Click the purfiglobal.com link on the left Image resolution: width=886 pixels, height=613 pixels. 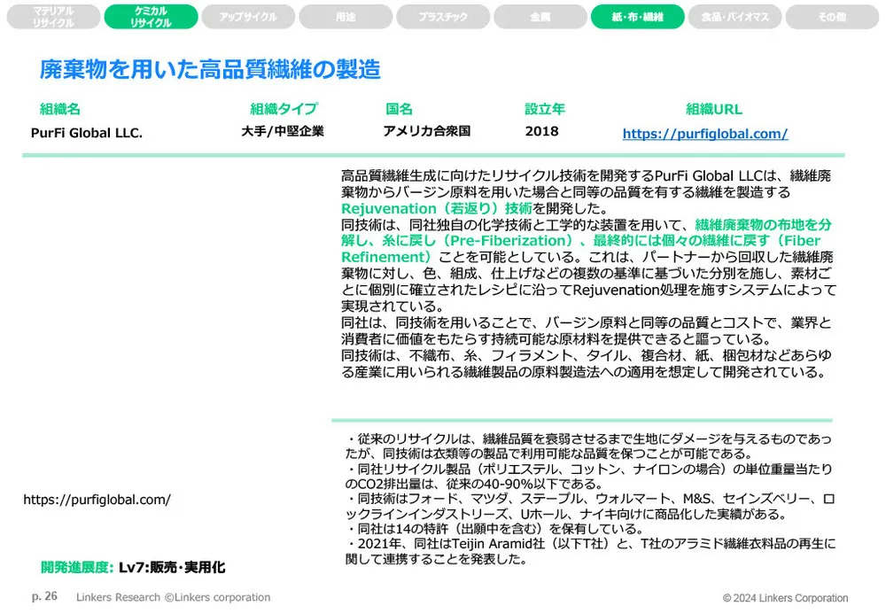[99, 500]
